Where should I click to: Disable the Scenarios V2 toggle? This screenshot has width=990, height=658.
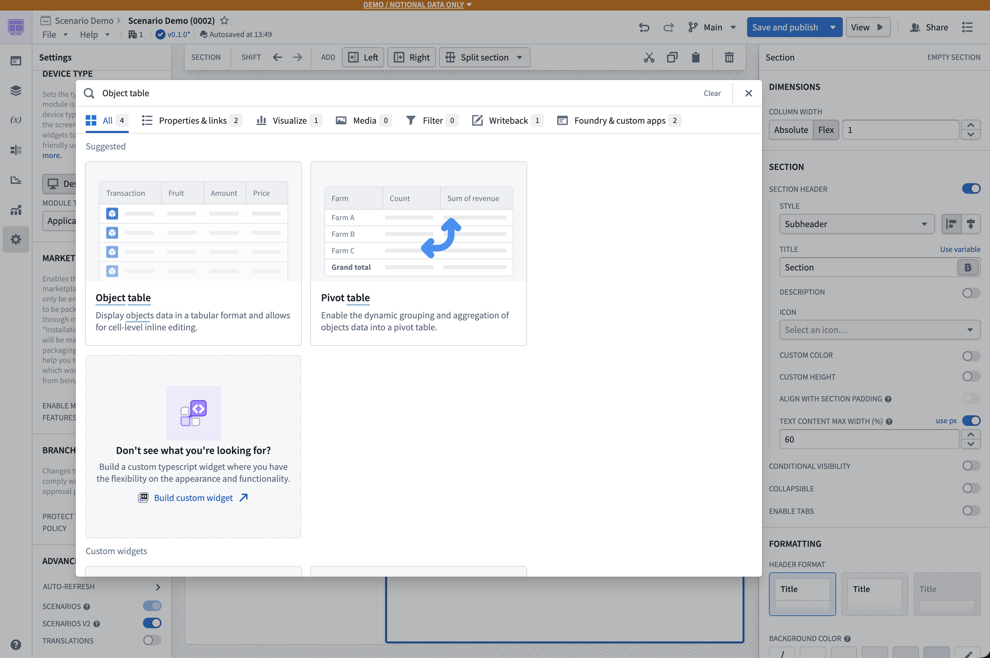click(152, 623)
